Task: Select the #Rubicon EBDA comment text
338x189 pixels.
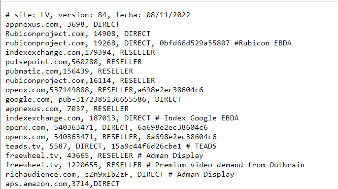Action: (263, 43)
